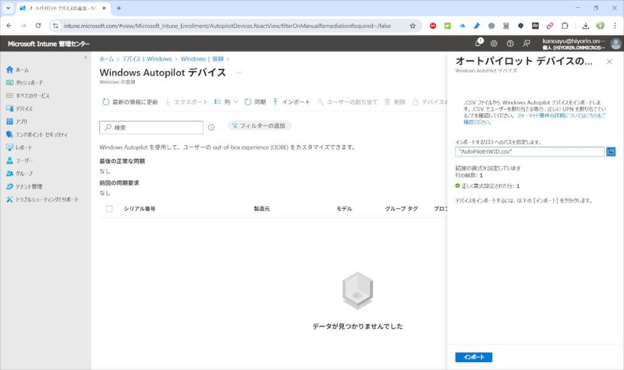Open Groups (グループ) in the sidebar
The width and height of the screenshot is (624, 370).
coord(19,173)
